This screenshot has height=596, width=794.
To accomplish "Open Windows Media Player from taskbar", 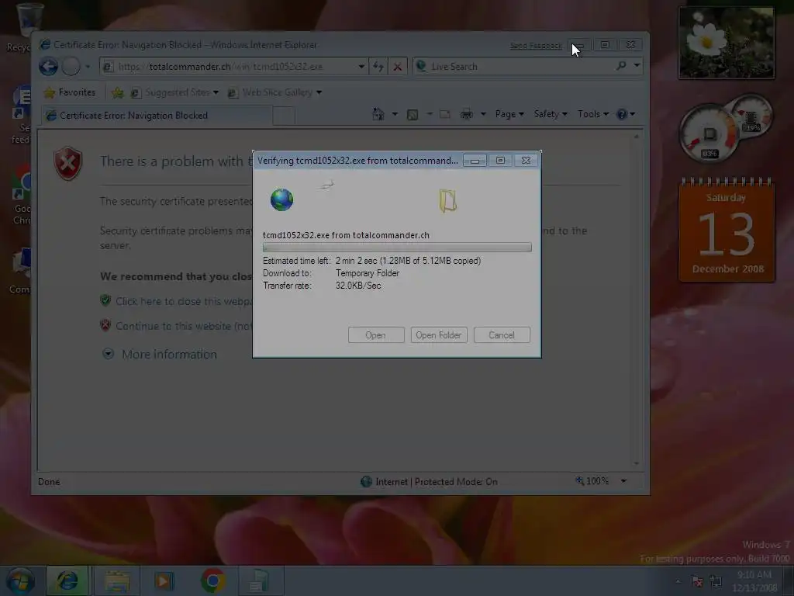I will click(164, 580).
